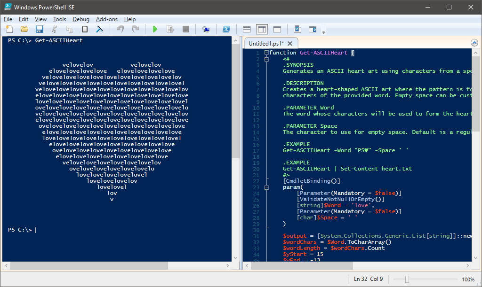Undo the last edit
Screen dimensions: 482x287
click(x=120, y=29)
